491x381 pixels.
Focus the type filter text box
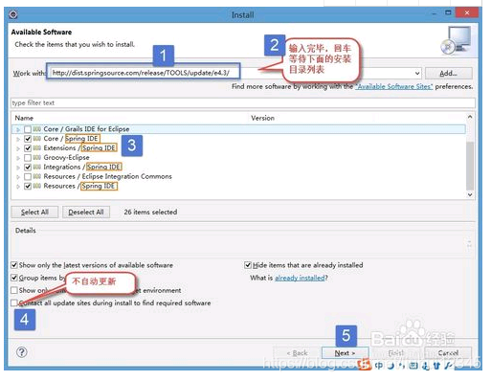(243, 103)
